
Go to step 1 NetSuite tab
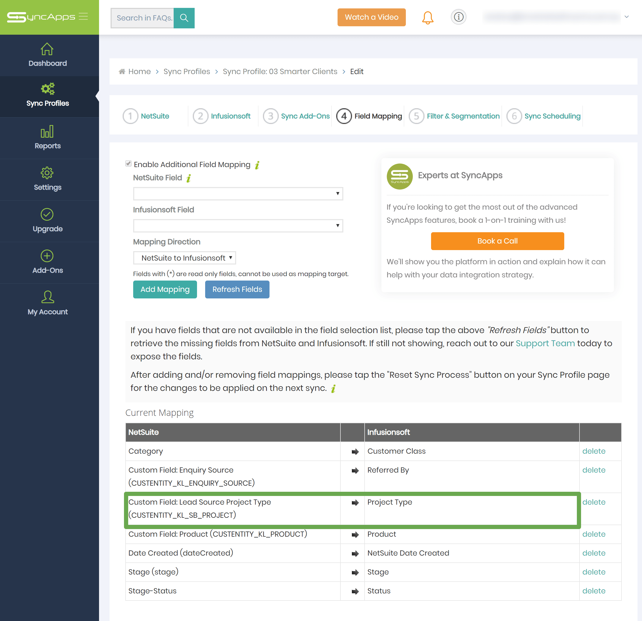point(146,116)
